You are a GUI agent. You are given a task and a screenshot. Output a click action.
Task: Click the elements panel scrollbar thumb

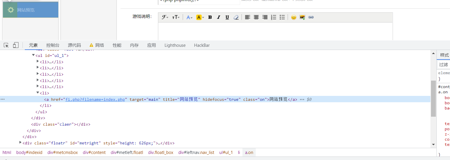click(433, 98)
